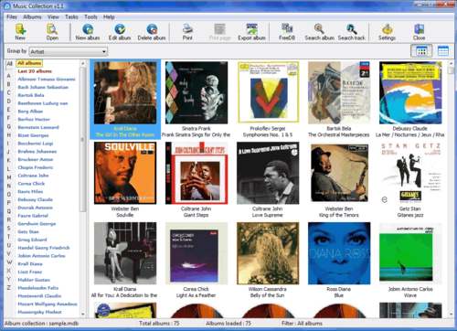Select the Soulville album cover
This screenshot has width=457, height=331.
[x=125, y=173]
